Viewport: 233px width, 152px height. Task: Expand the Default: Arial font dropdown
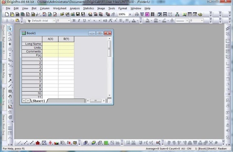pyautogui.click(x=54, y=21)
